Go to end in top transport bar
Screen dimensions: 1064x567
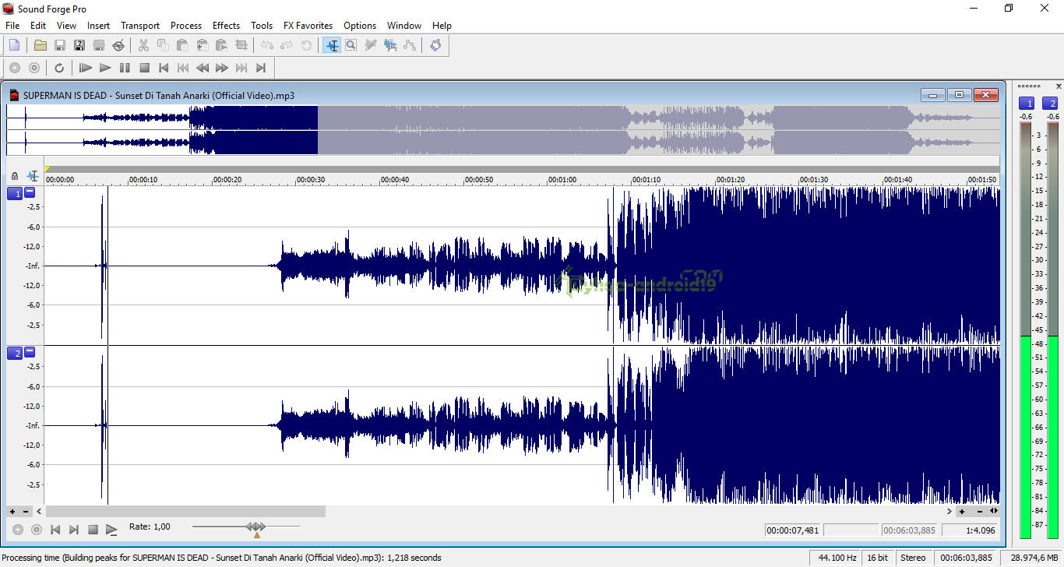coord(261,68)
